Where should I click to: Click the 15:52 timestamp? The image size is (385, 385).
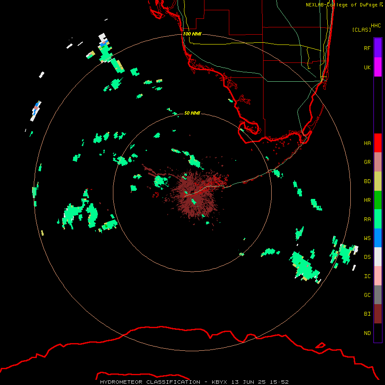(x=279, y=382)
